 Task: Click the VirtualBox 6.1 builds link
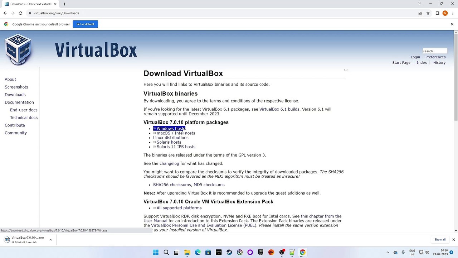(280, 109)
